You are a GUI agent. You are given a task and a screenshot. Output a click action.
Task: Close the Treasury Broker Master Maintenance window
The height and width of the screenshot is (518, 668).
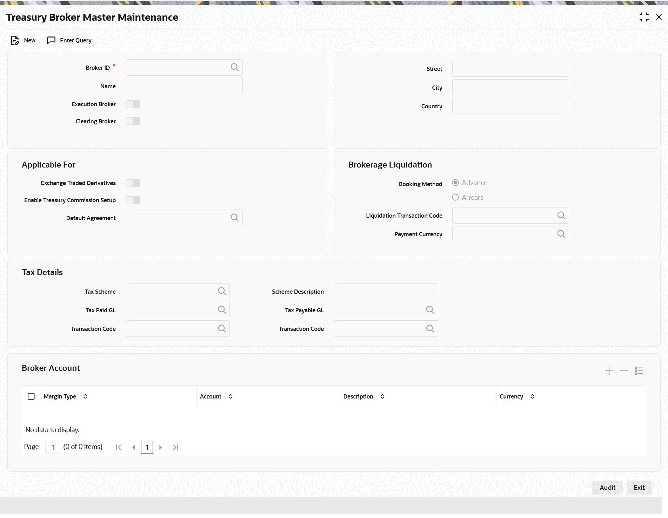click(659, 17)
